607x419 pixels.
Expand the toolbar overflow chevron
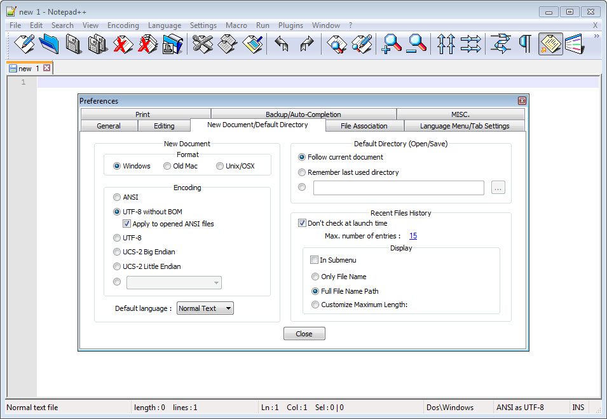(596, 36)
